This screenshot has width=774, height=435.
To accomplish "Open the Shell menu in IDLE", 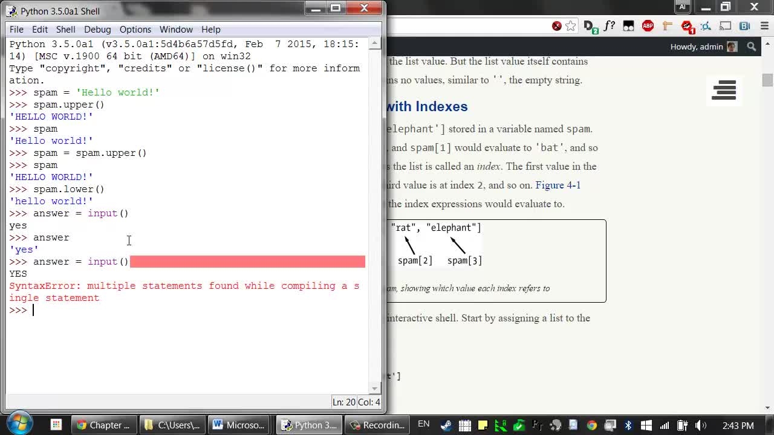I will [65, 29].
